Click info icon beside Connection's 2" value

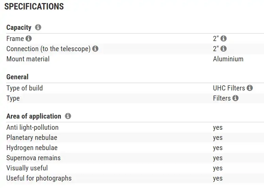pos(224,49)
